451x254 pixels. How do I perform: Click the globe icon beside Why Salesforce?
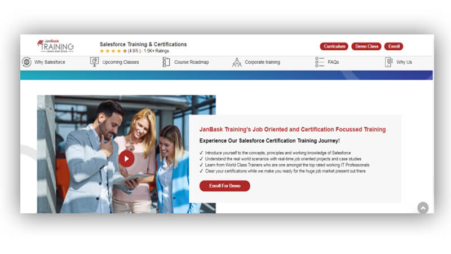tap(26, 62)
